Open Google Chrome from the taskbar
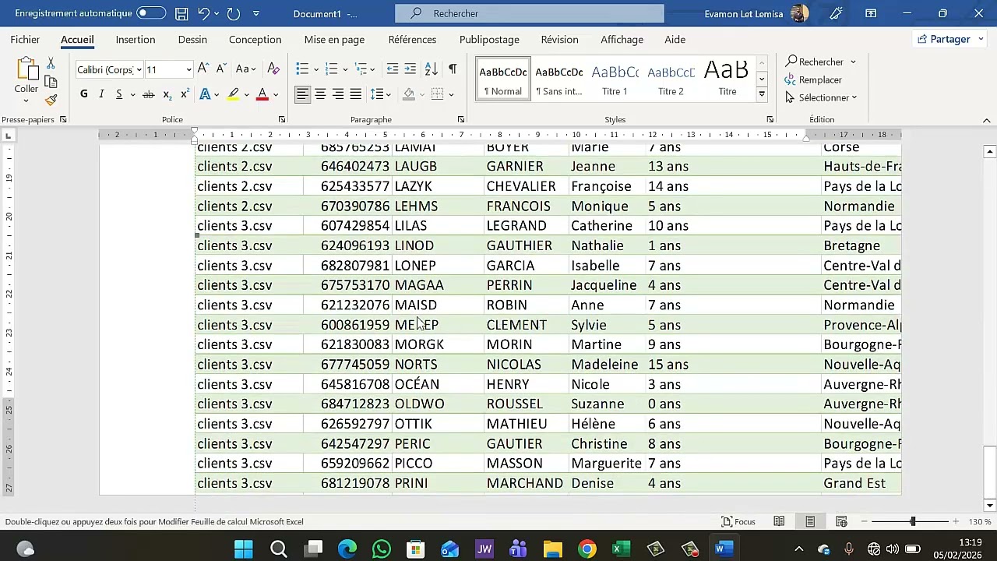This screenshot has width=997, height=561. click(x=587, y=549)
